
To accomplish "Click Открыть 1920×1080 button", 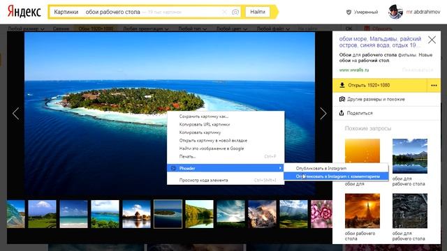I will point(380,85).
